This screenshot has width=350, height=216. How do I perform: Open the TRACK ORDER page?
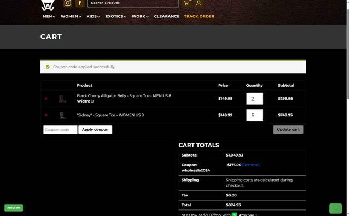199,16
